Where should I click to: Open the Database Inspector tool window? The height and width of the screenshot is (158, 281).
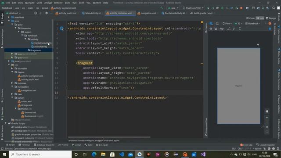pos(44,145)
